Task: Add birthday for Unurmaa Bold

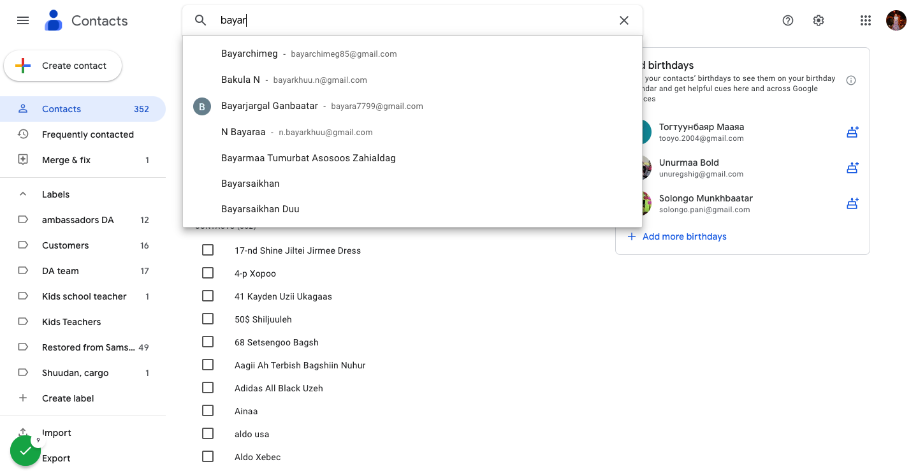Action: [852, 168]
